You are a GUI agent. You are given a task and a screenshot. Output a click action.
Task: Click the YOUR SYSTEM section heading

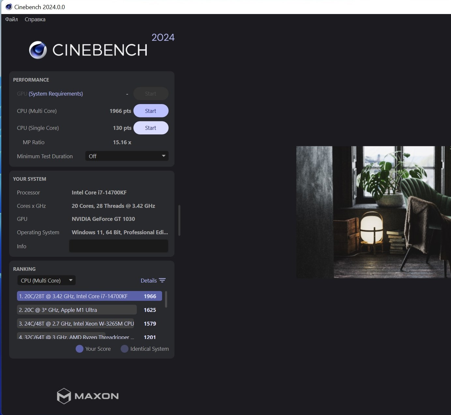[x=30, y=179]
